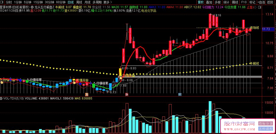Expand the 更多 periods menu
Viewport: 276px width, 134px height.
107,2
